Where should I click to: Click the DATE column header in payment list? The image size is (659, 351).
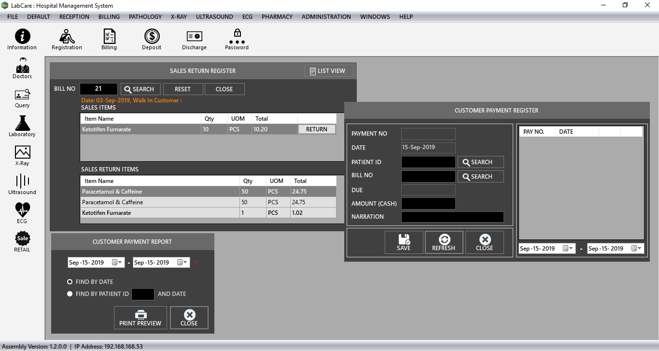point(576,132)
